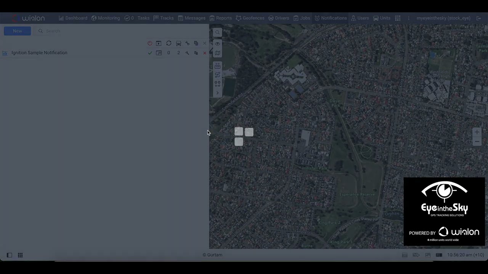The height and width of the screenshot is (274, 488).
Task: Select Ignition Sample Notification name
Action: pos(39,53)
